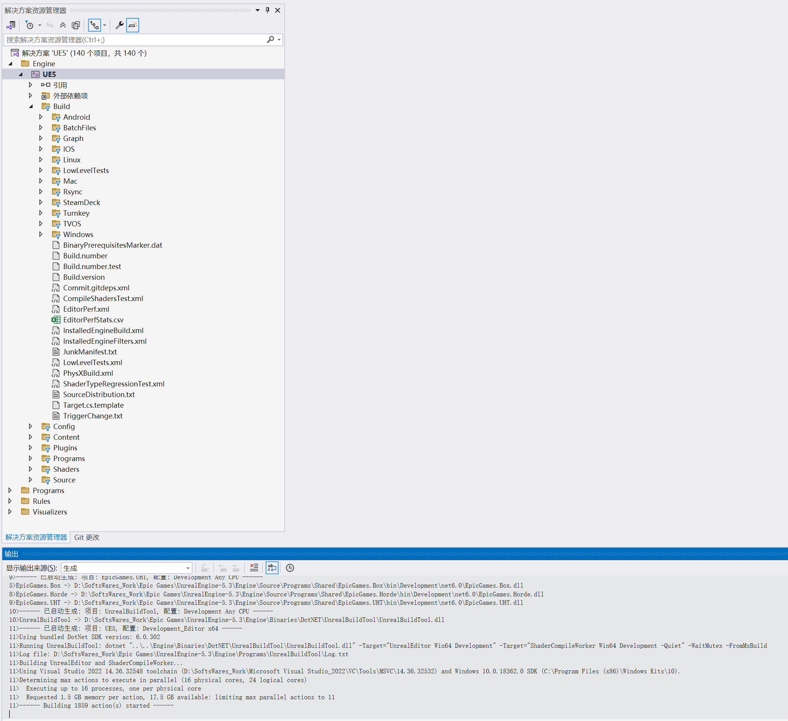Click the Show All Files icon
The image size is (788, 721).
(x=76, y=26)
